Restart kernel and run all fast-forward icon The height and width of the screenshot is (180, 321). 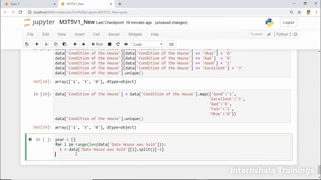(126, 44)
